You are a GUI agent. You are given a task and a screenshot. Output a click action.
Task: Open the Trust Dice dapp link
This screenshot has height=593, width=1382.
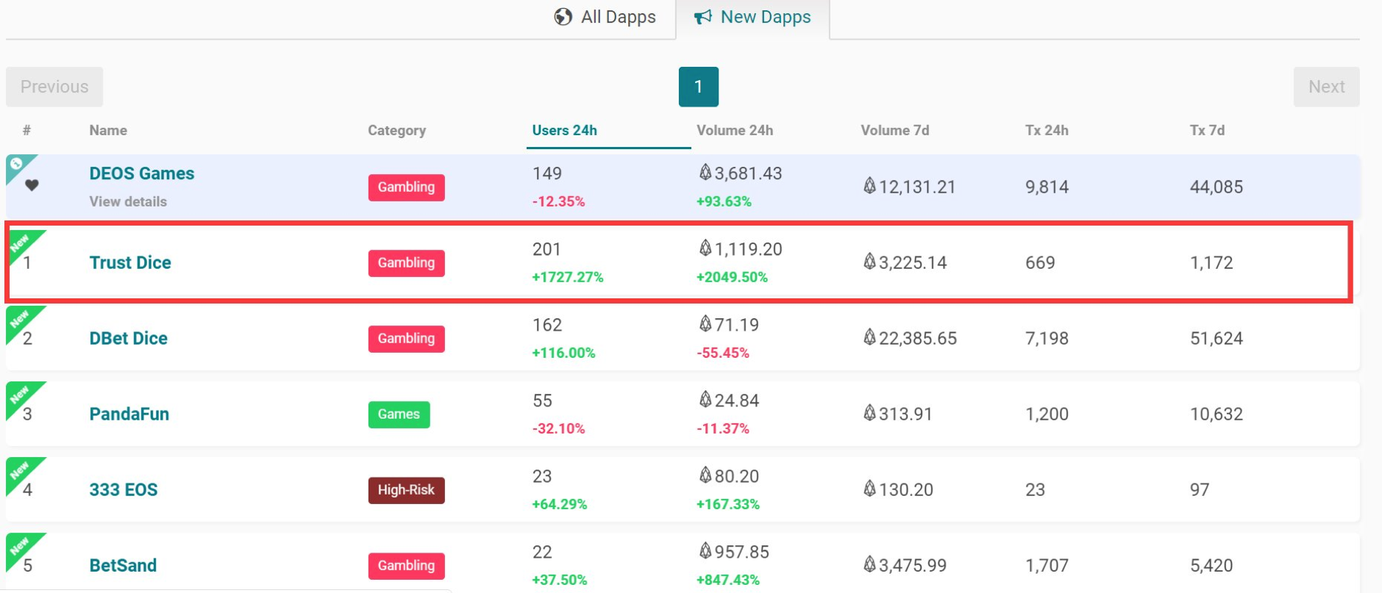click(130, 262)
